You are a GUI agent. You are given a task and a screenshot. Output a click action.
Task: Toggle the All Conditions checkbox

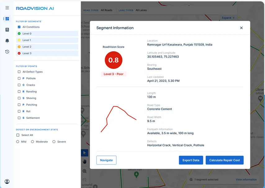click(19, 27)
